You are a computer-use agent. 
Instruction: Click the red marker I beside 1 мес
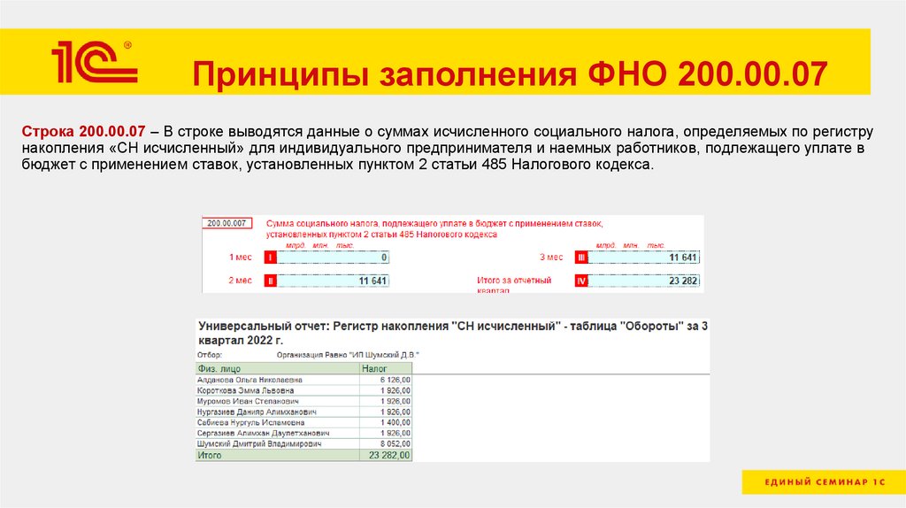click(270, 258)
